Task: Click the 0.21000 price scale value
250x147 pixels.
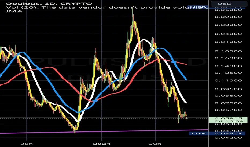Action: point(228,42)
